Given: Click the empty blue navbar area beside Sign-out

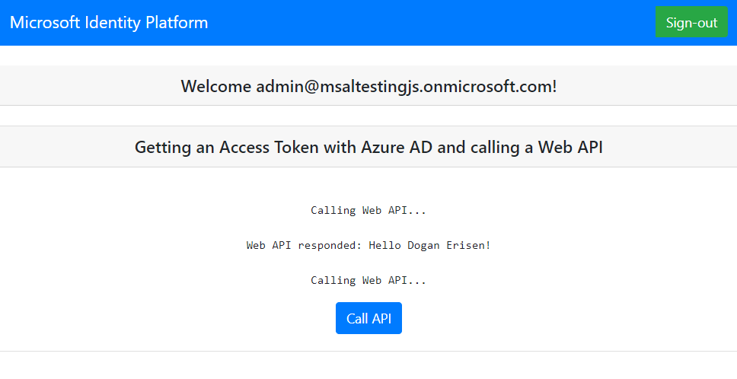Looking at the screenshot, I should (x=432, y=23).
